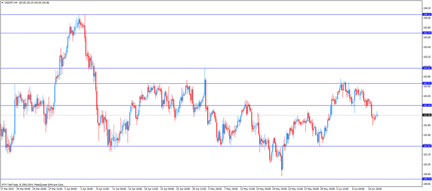Click the 24 Mar 20:00 time label
This screenshot has height=191, width=432.
39,189
